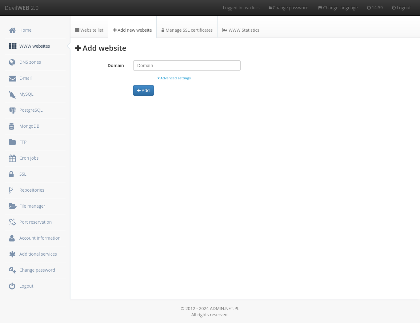
Task: Click the E-mail envelope icon
Action: point(12,78)
